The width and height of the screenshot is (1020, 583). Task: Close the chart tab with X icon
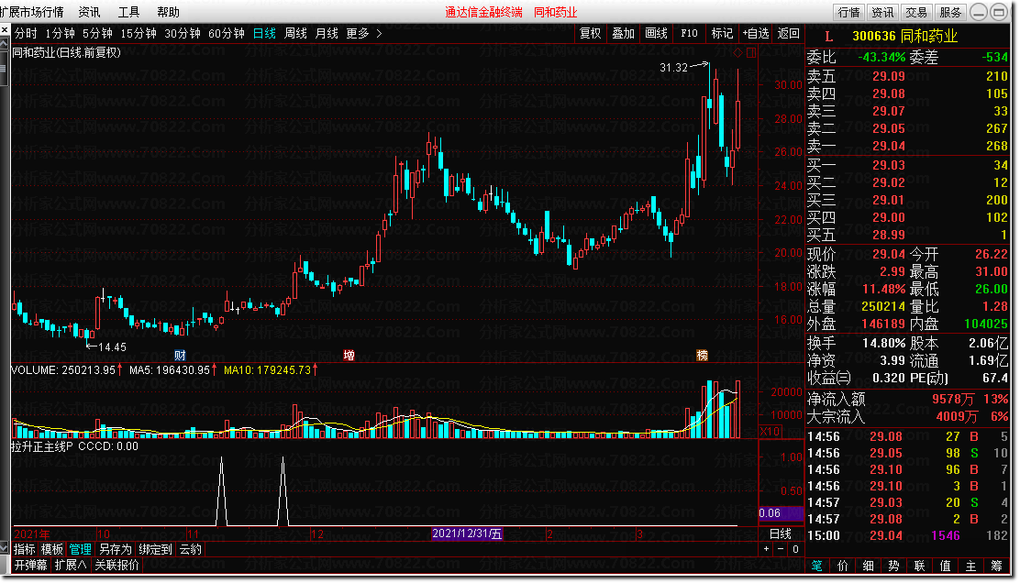pyautogui.click(x=5, y=30)
